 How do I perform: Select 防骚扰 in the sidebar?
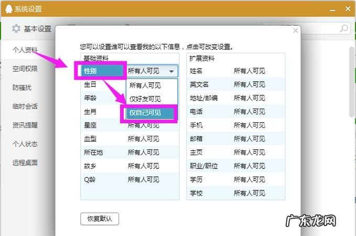tap(22, 87)
